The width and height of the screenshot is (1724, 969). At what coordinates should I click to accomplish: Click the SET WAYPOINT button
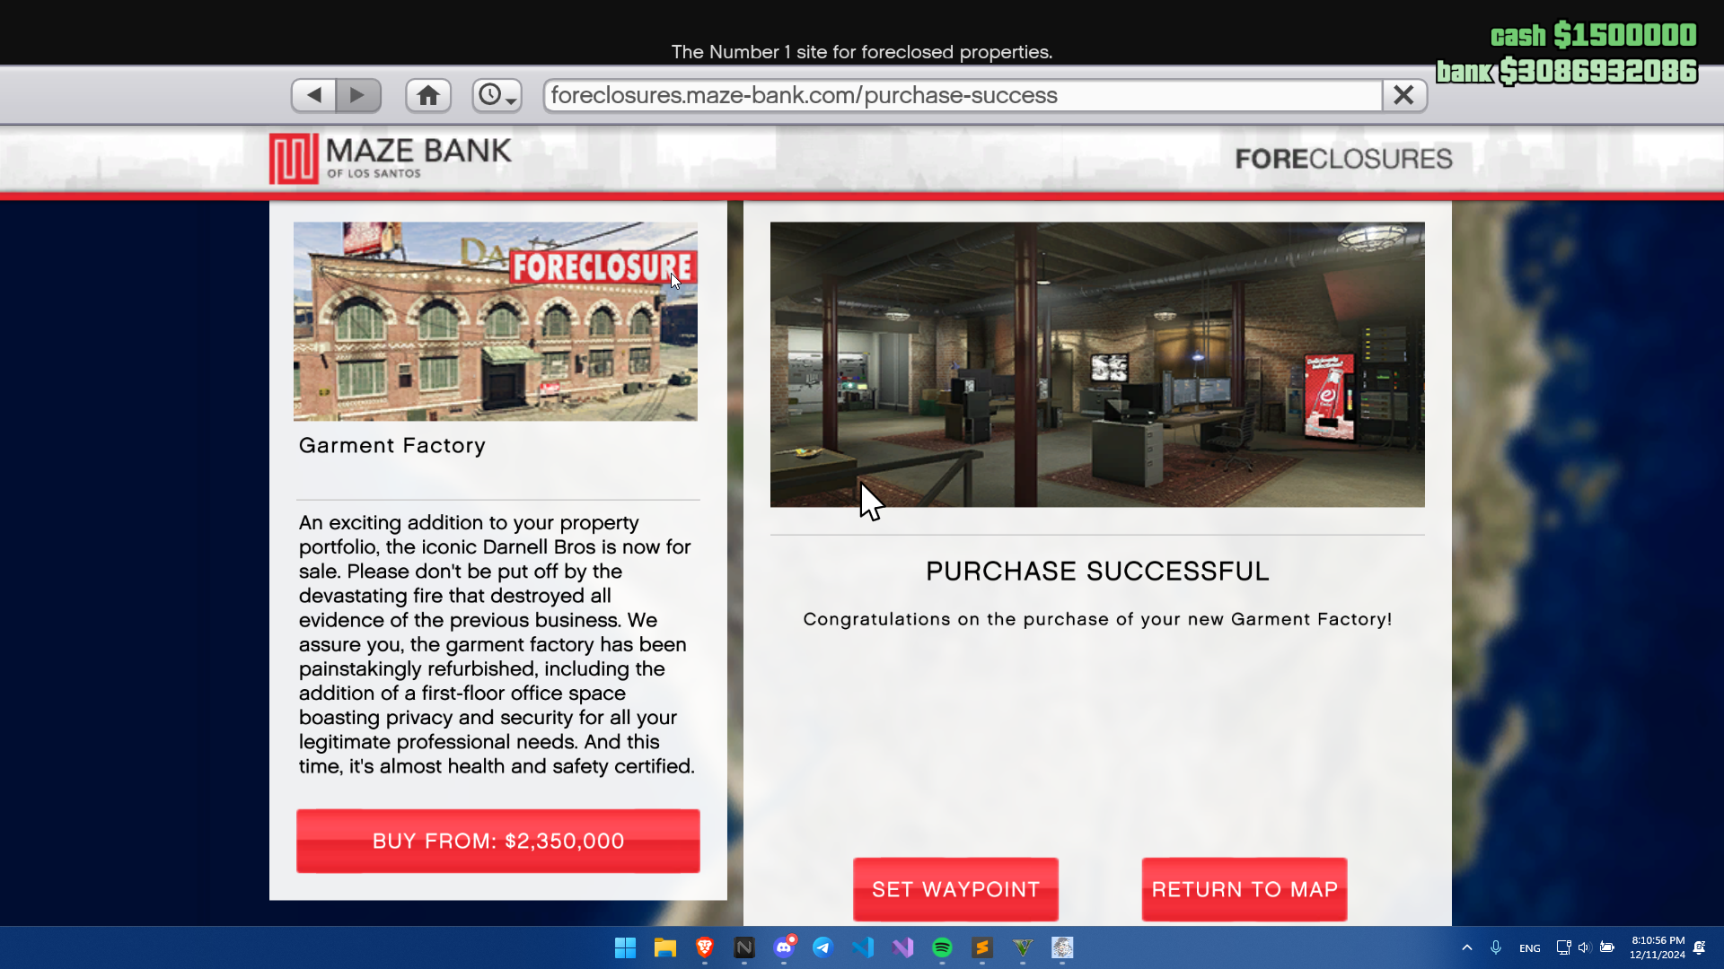(955, 890)
